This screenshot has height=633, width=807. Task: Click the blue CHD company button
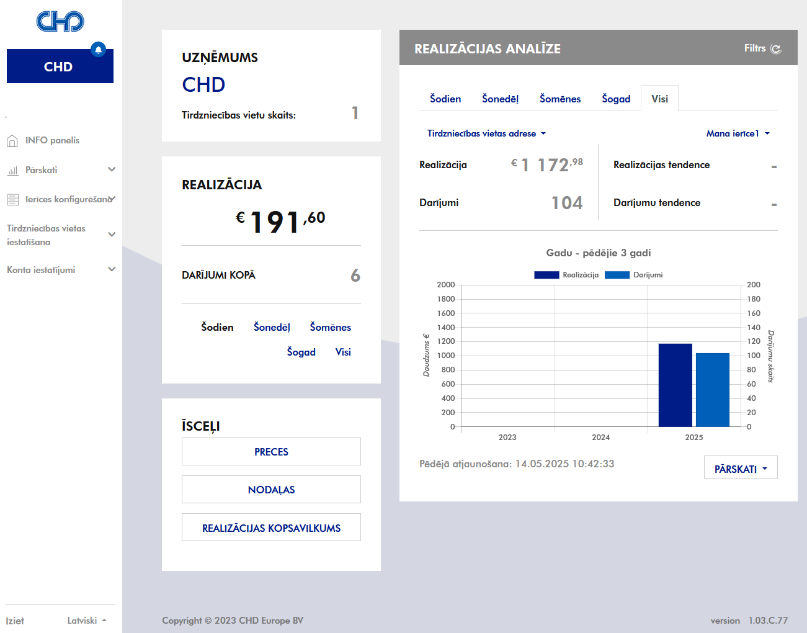tap(60, 66)
